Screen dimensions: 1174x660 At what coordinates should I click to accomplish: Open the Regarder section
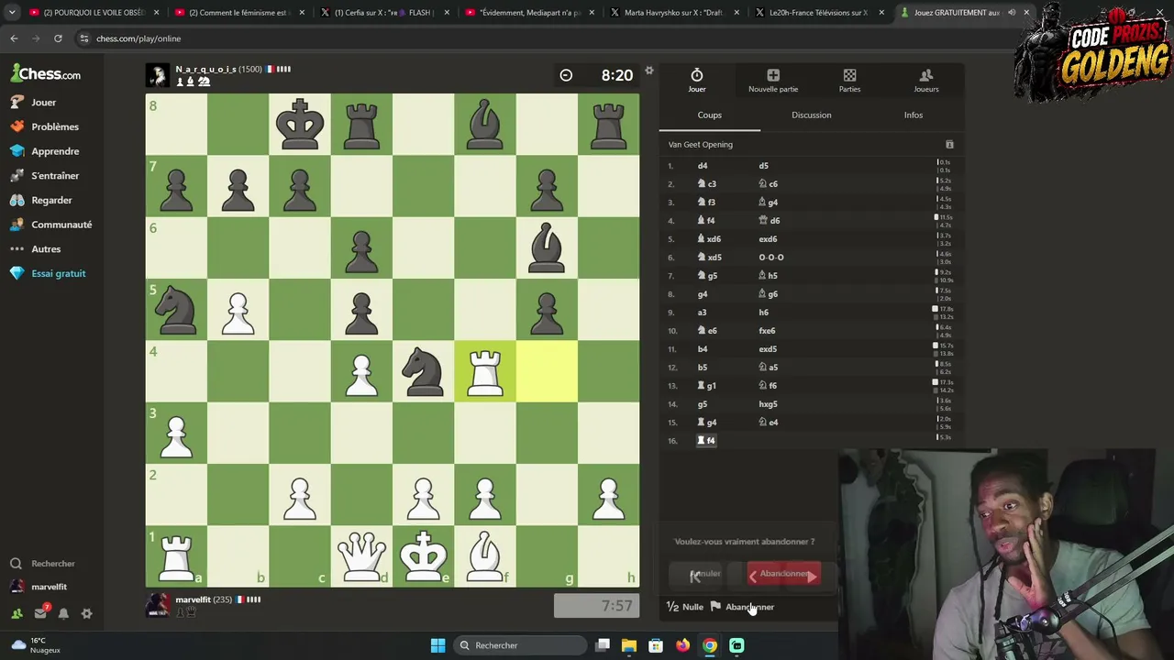coord(41,200)
